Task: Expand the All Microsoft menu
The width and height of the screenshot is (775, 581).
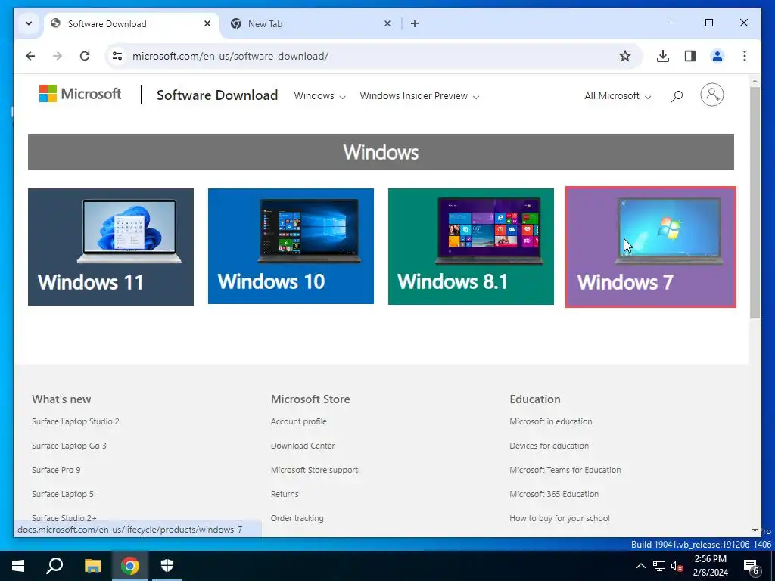Action: click(618, 96)
